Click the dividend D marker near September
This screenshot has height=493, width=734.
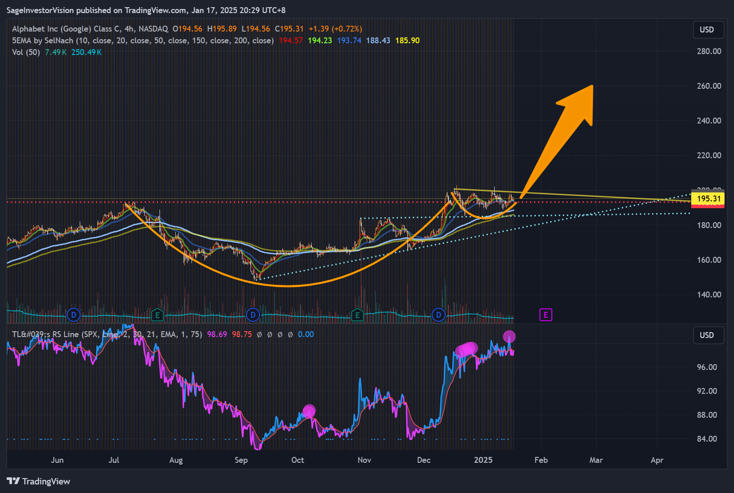[253, 315]
